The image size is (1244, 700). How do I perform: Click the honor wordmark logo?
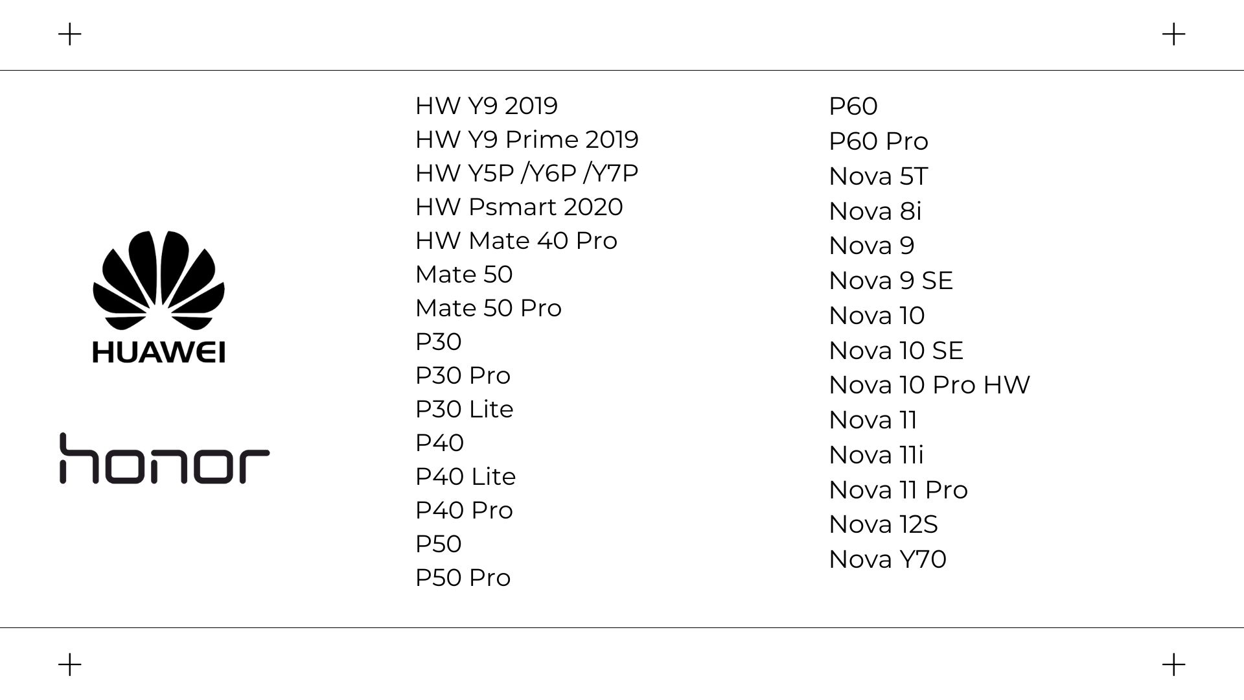tap(165, 458)
